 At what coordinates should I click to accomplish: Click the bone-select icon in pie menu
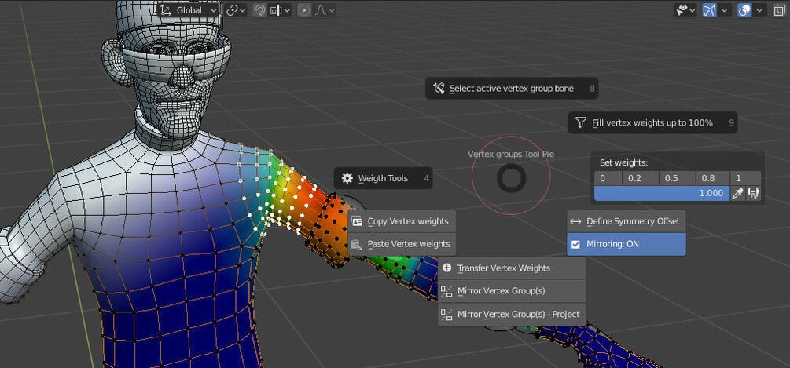coord(439,89)
